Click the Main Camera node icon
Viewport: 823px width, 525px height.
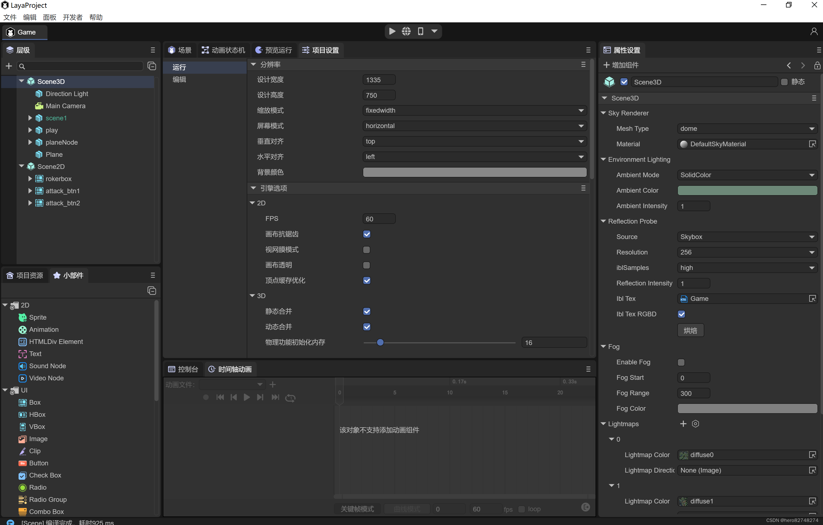(39, 106)
